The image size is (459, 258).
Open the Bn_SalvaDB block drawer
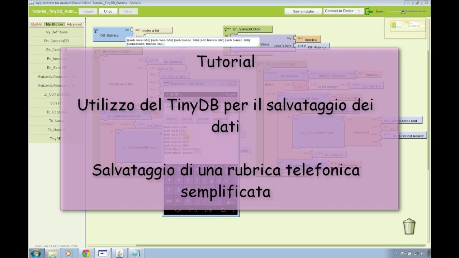56,68
